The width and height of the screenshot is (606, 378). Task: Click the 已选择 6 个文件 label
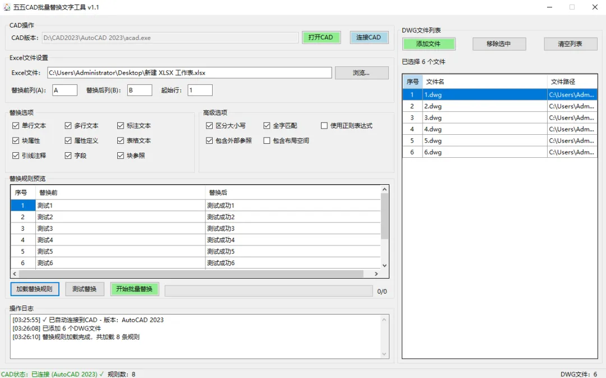[424, 62]
